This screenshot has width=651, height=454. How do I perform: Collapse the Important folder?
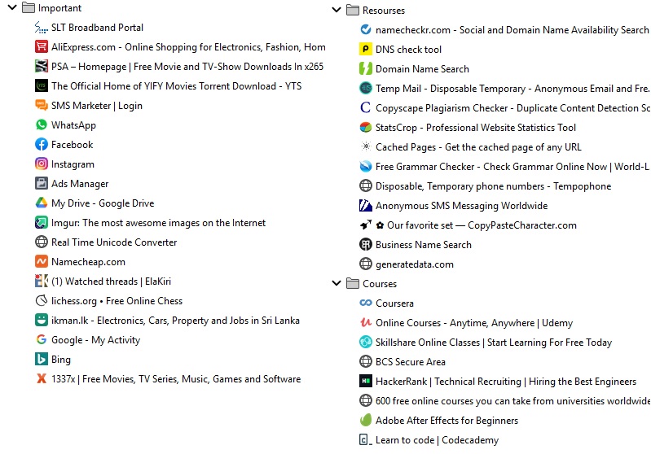point(12,7)
